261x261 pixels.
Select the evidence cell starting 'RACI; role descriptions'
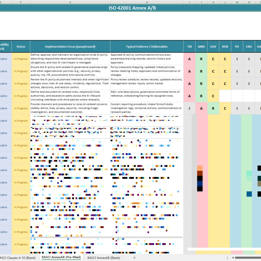pos(147,96)
